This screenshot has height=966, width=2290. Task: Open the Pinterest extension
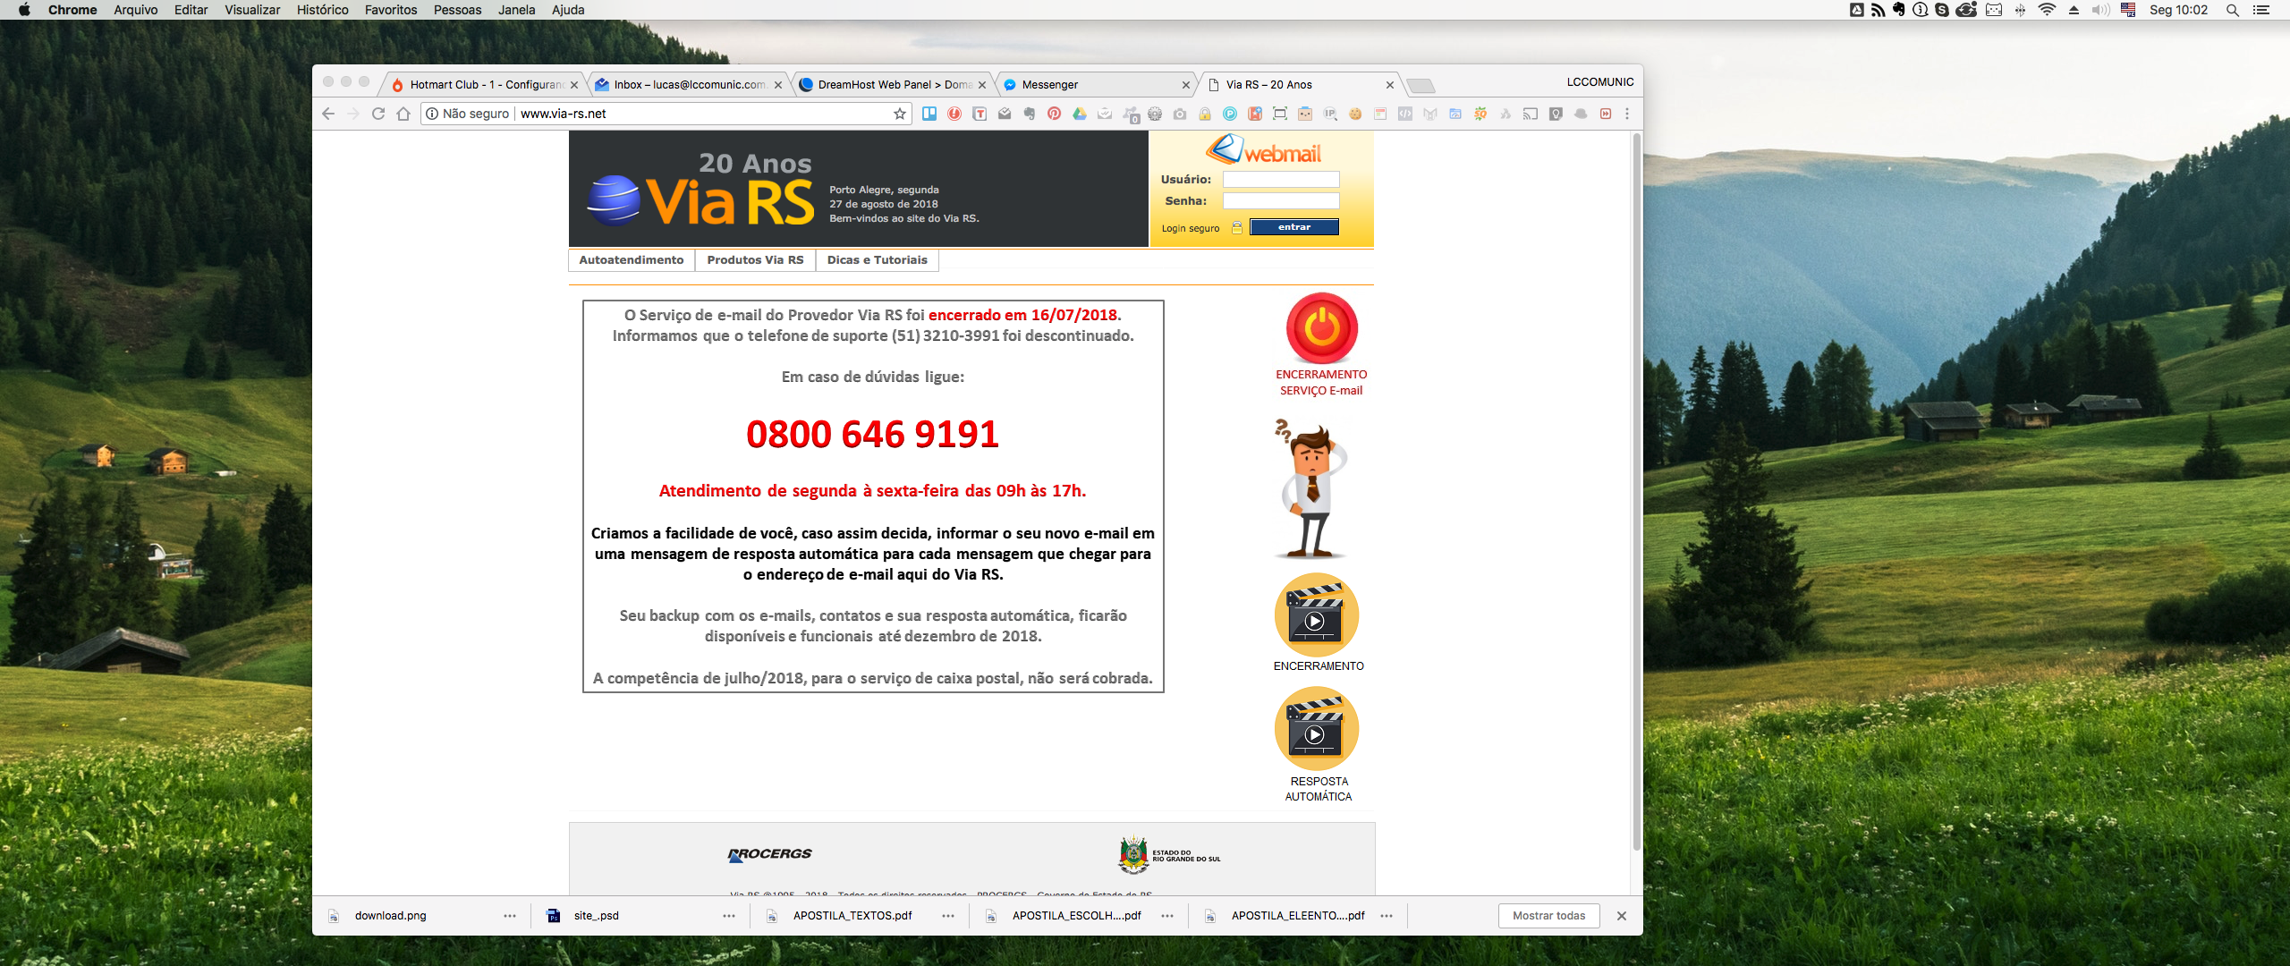tap(1055, 114)
